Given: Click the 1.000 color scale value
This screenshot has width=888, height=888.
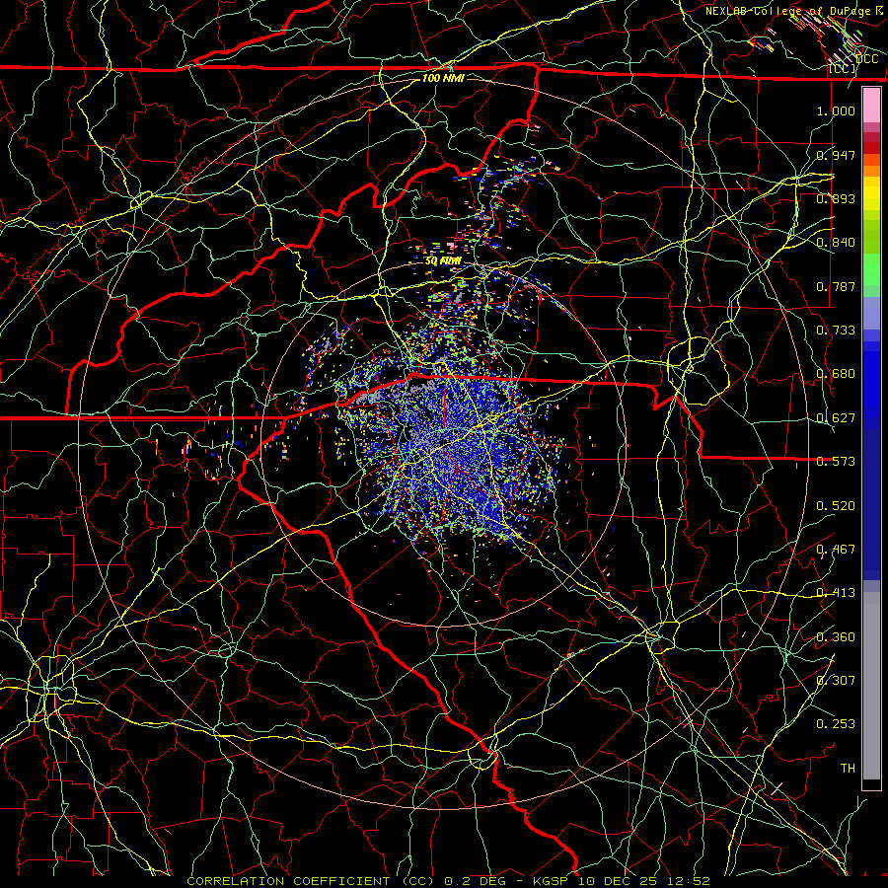Looking at the screenshot, I should pos(836,111).
